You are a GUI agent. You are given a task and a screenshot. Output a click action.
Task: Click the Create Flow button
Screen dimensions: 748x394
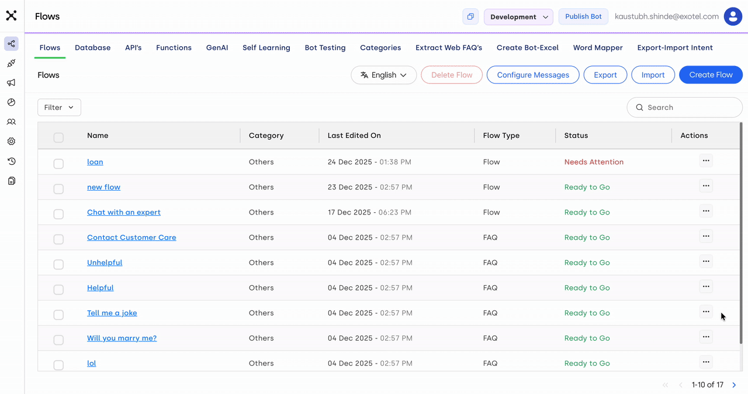711,75
